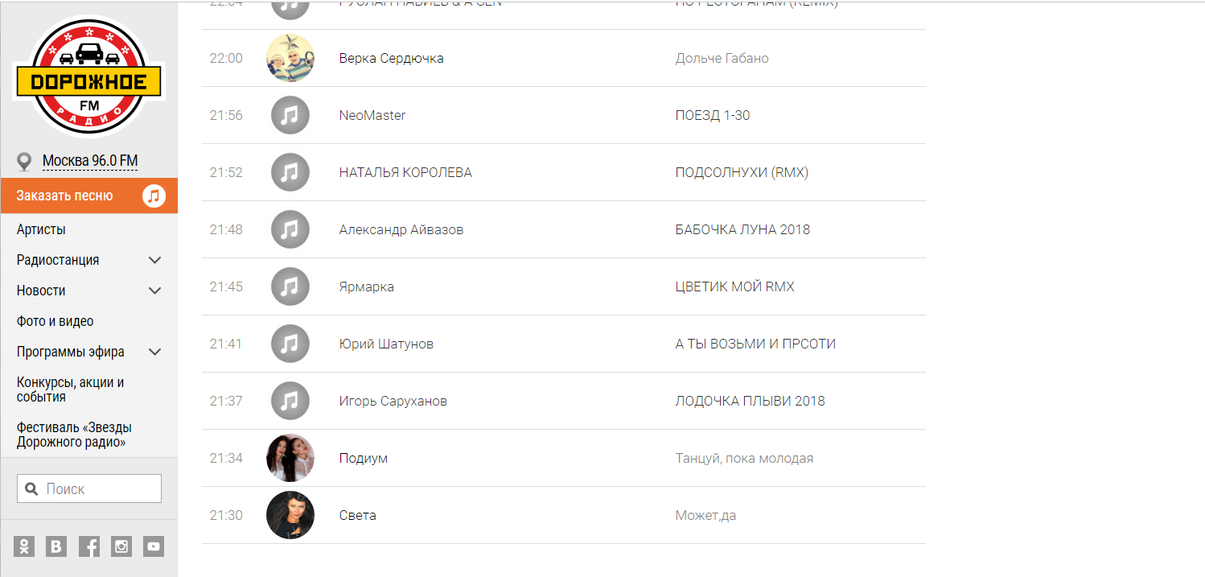Open the VK social page icon
This screenshot has height=577, width=1205.
(x=56, y=546)
